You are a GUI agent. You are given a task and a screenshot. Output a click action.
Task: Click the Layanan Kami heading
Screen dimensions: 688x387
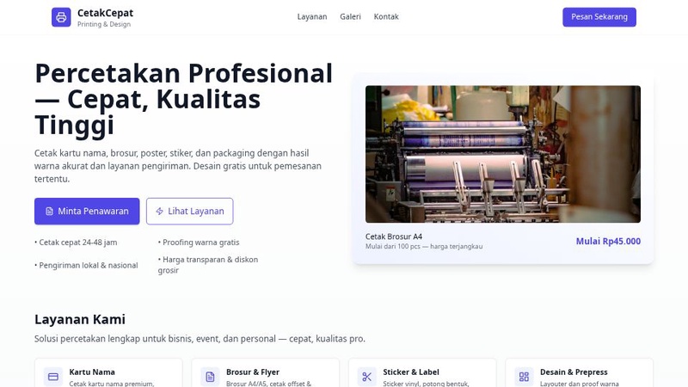(x=80, y=319)
